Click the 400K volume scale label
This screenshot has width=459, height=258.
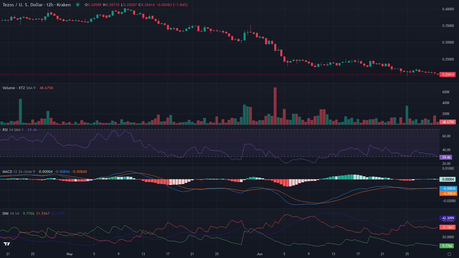[446, 103]
